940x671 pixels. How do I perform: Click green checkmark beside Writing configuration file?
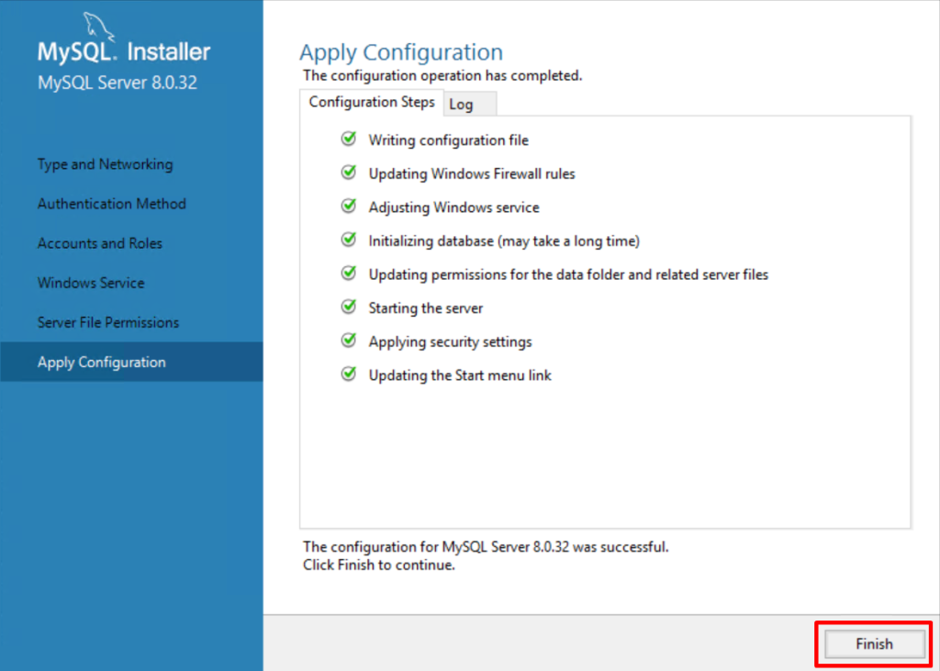coord(348,140)
